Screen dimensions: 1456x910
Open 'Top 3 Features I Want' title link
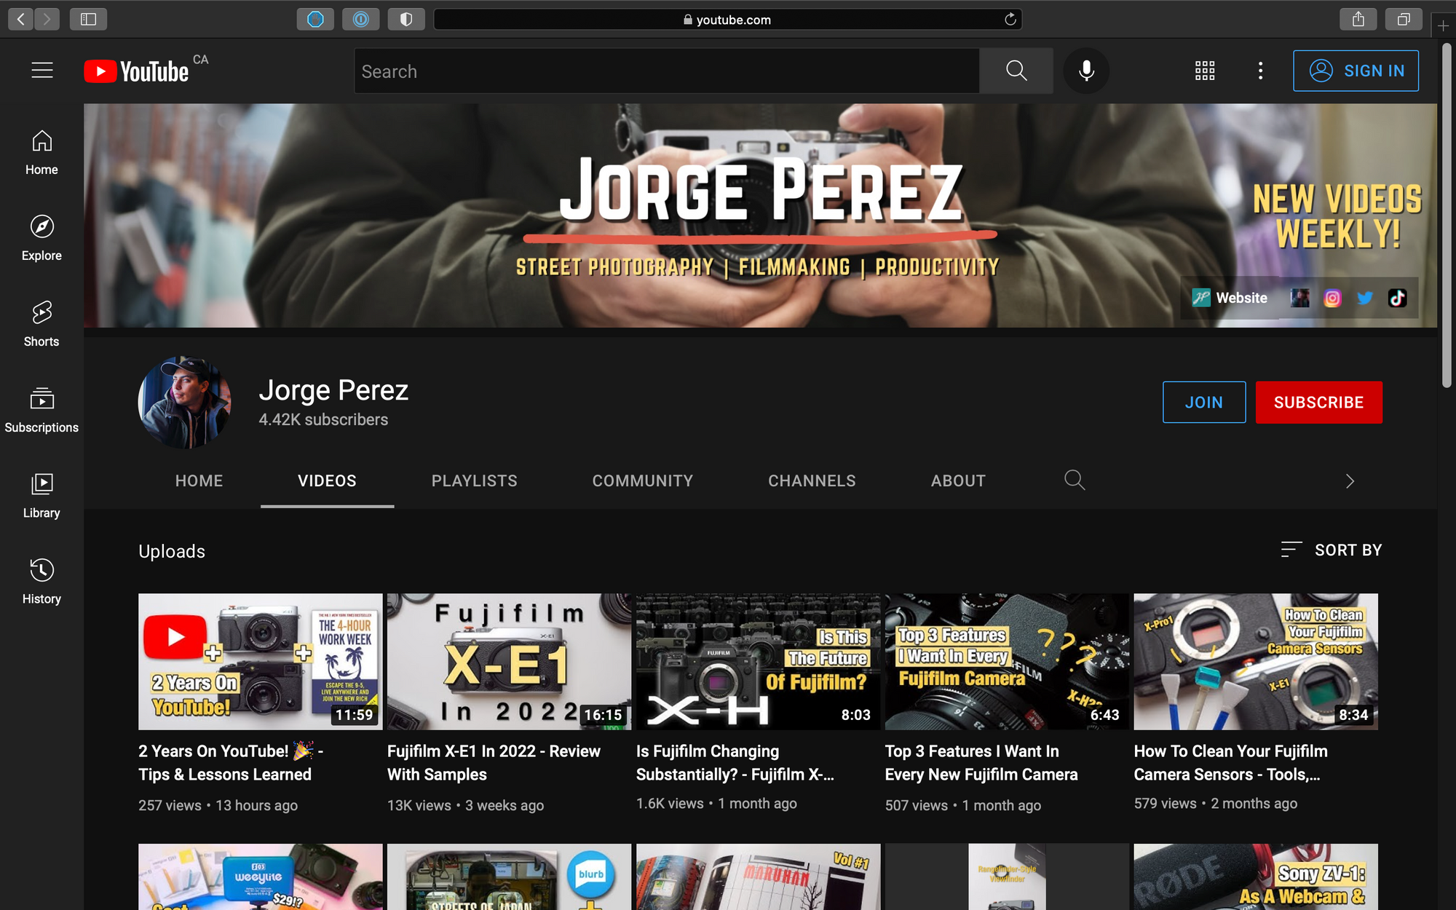[981, 762]
